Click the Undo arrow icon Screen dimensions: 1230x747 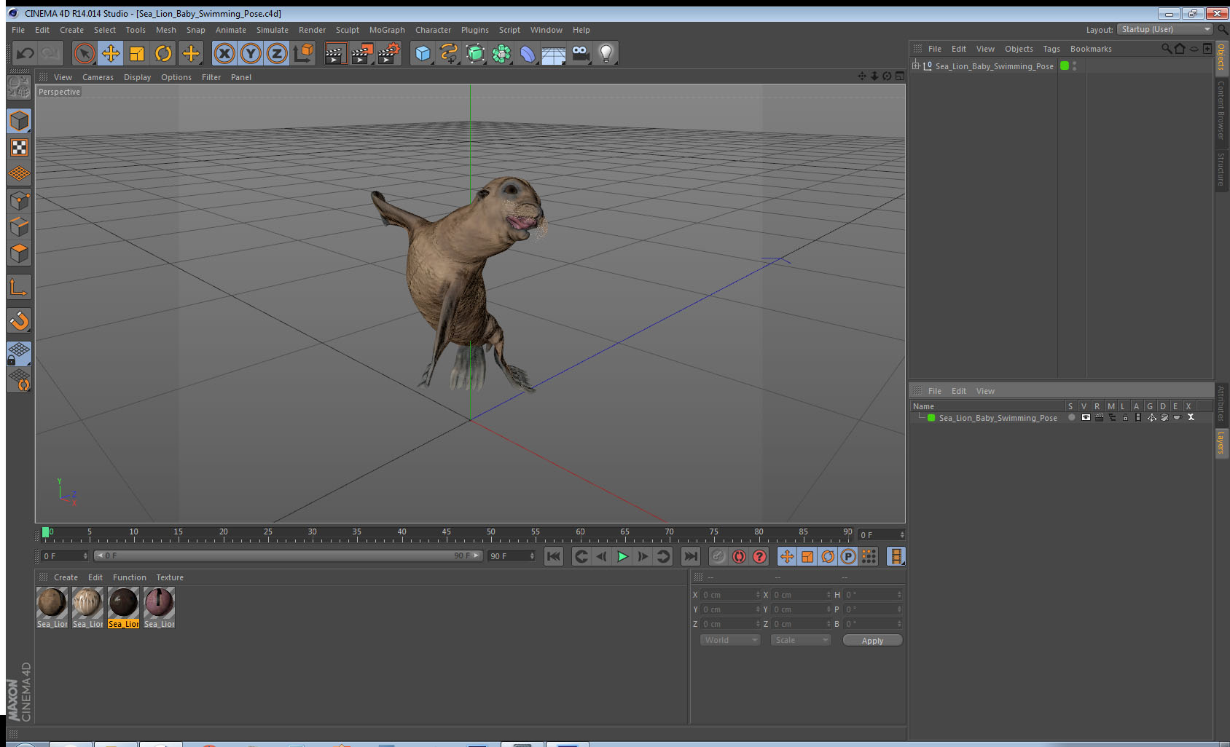coord(26,53)
